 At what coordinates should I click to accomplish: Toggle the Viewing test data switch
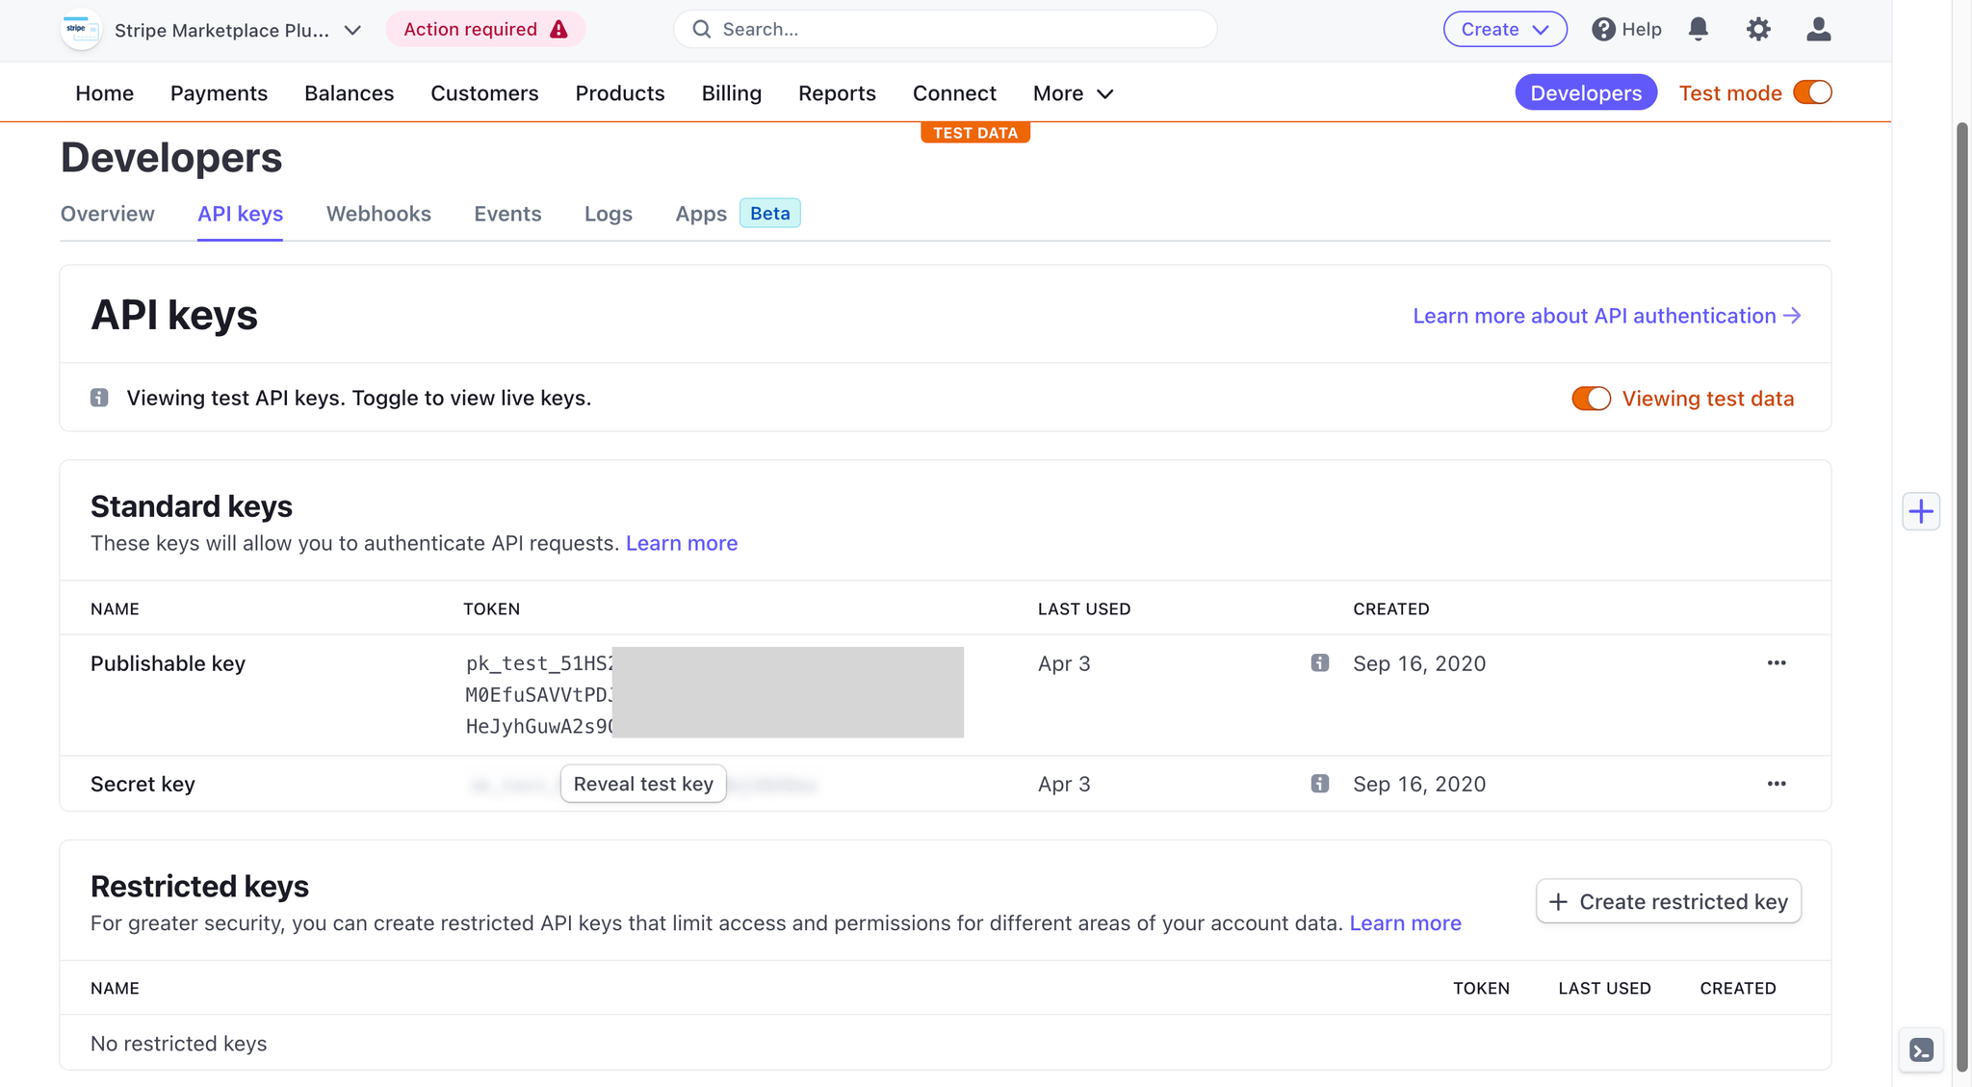click(1591, 399)
